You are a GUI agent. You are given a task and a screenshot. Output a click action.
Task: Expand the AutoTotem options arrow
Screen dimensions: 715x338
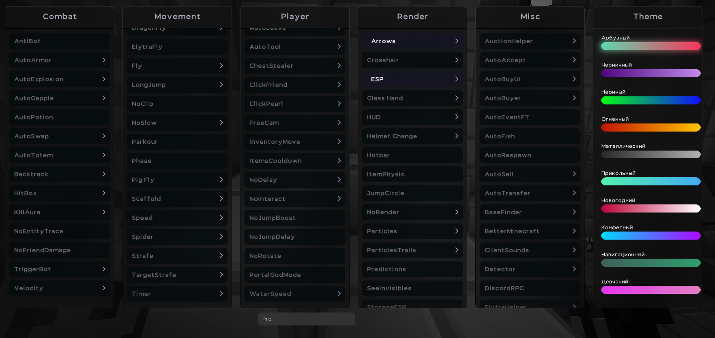pyautogui.click(x=104, y=155)
